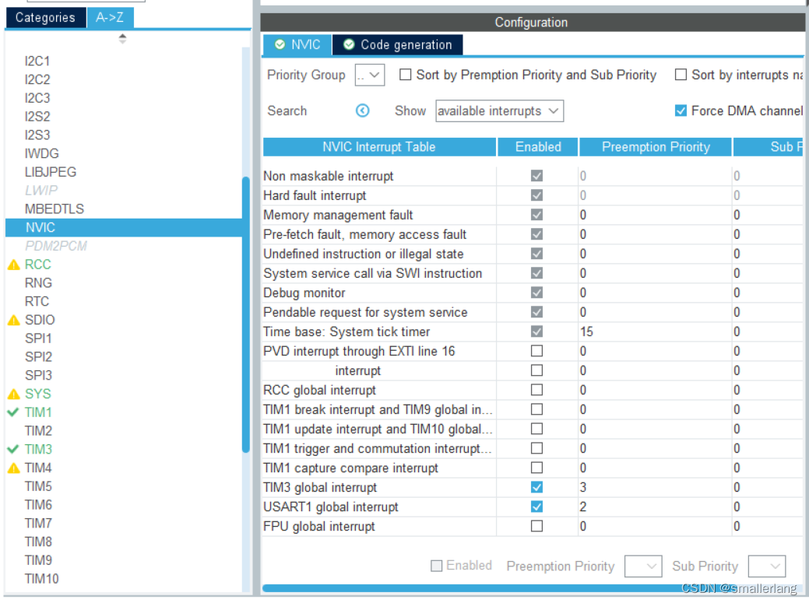Click the TIM3 green checkmark icon

pyautogui.click(x=13, y=450)
